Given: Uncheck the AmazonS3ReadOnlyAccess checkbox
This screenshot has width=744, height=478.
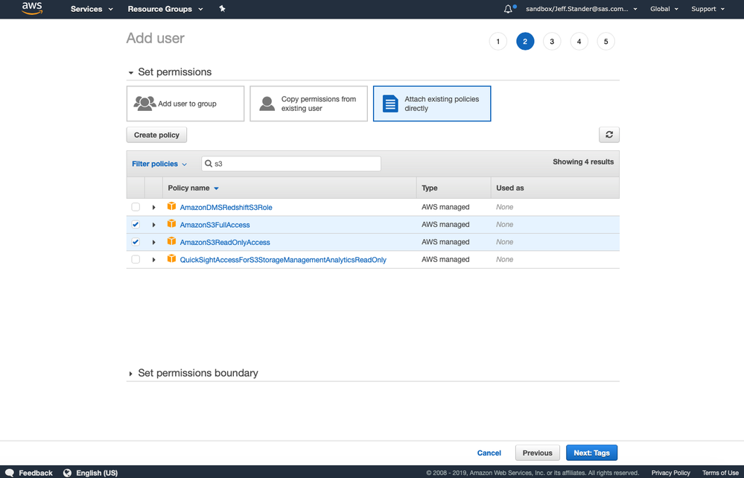Looking at the screenshot, I should 136,242.
